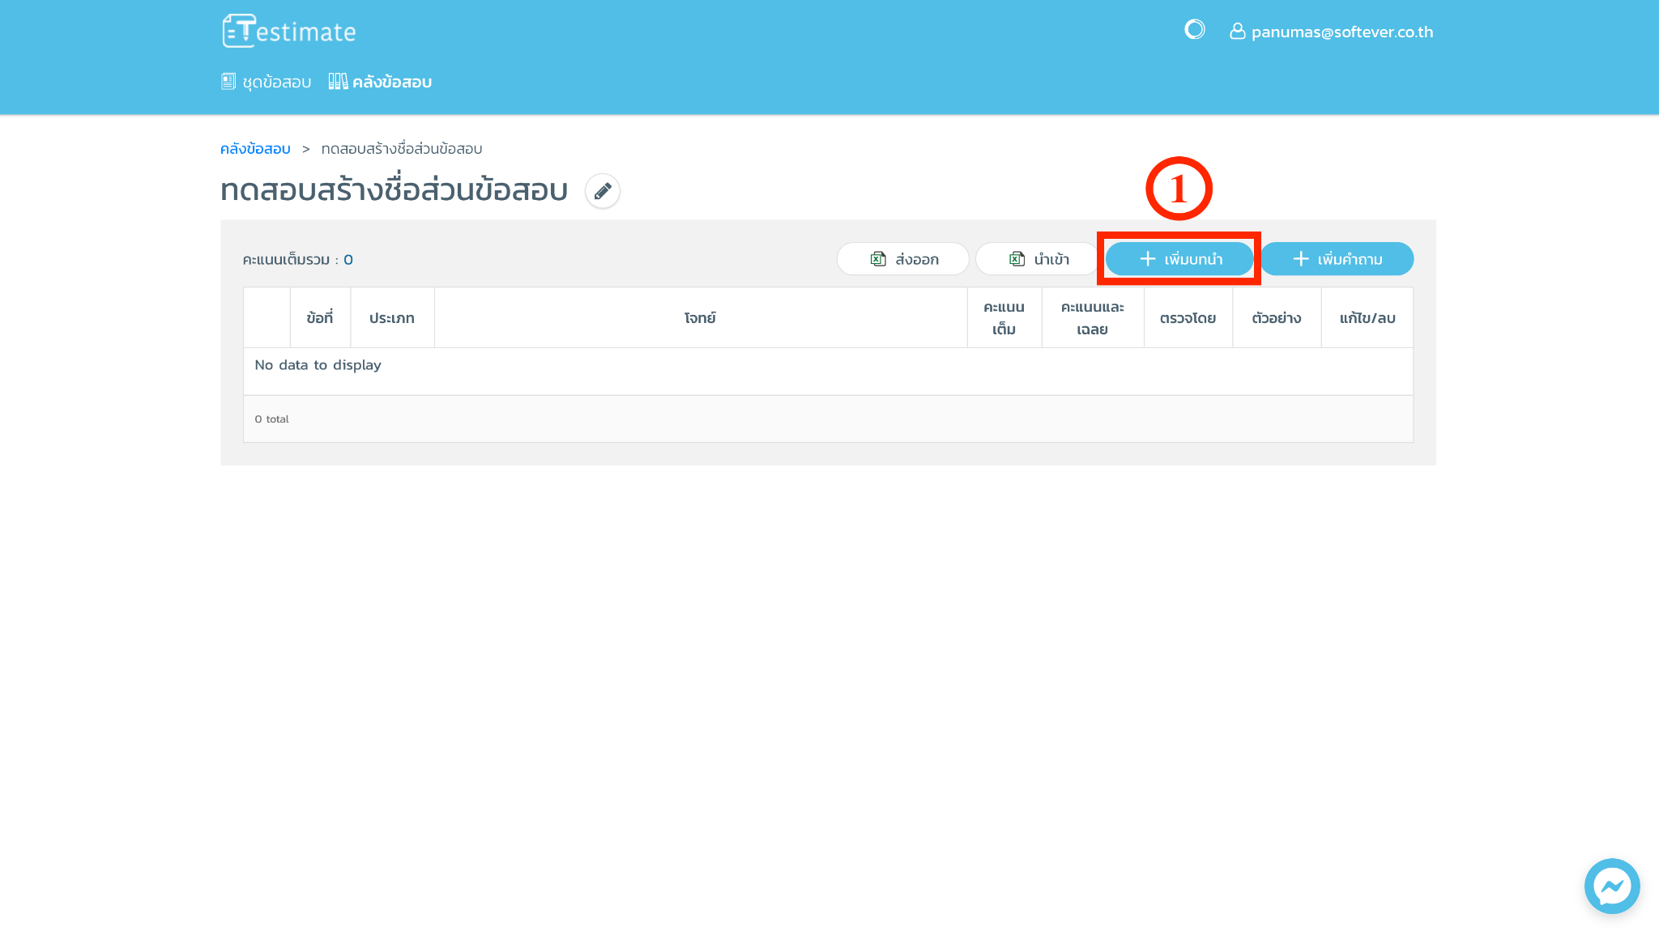Image resolution: width=1659 pixels, height=931 pixels.
Task: Click the Excel icon on ส่งออก button
Action: coord(878,259)
